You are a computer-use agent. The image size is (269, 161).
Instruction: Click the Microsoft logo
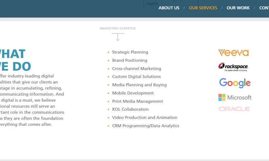tap(235, 98)
